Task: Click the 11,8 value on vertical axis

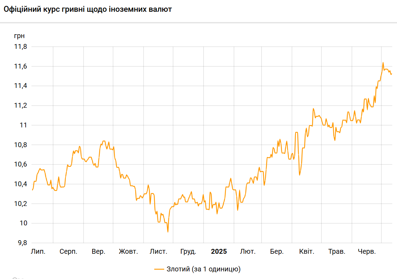Action: (x=20, y=47)
